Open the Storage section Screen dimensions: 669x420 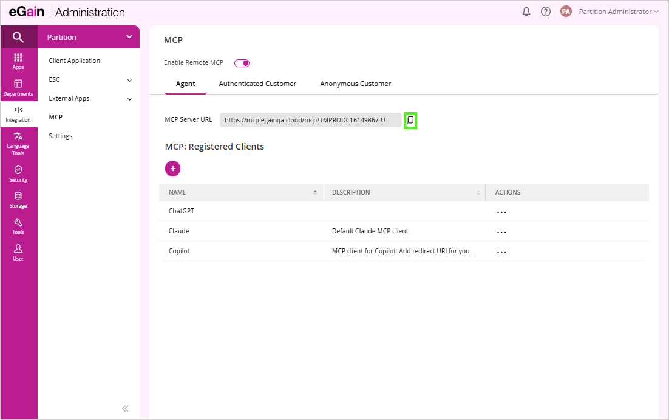18,200
